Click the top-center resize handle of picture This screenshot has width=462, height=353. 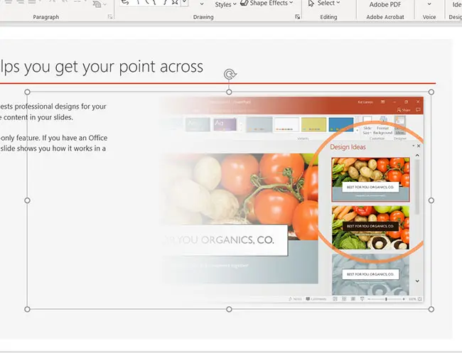229,92
